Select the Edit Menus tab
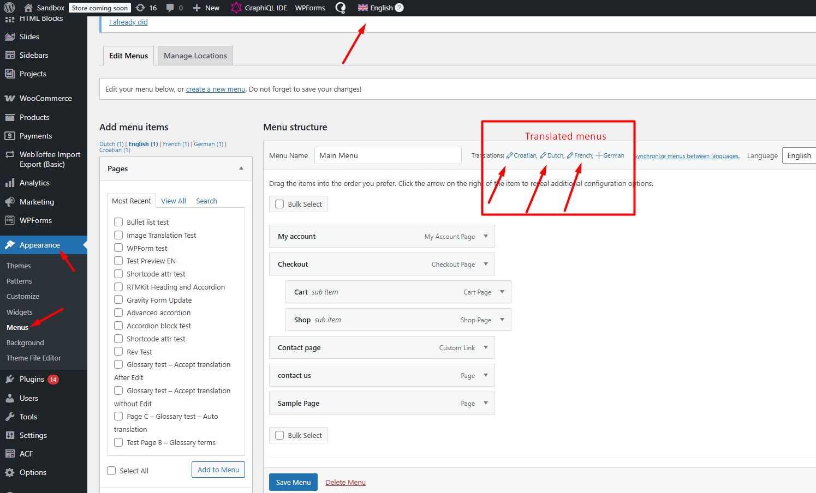Image resolution: width=816 pixels, height=493 pixels. [128, 56]
